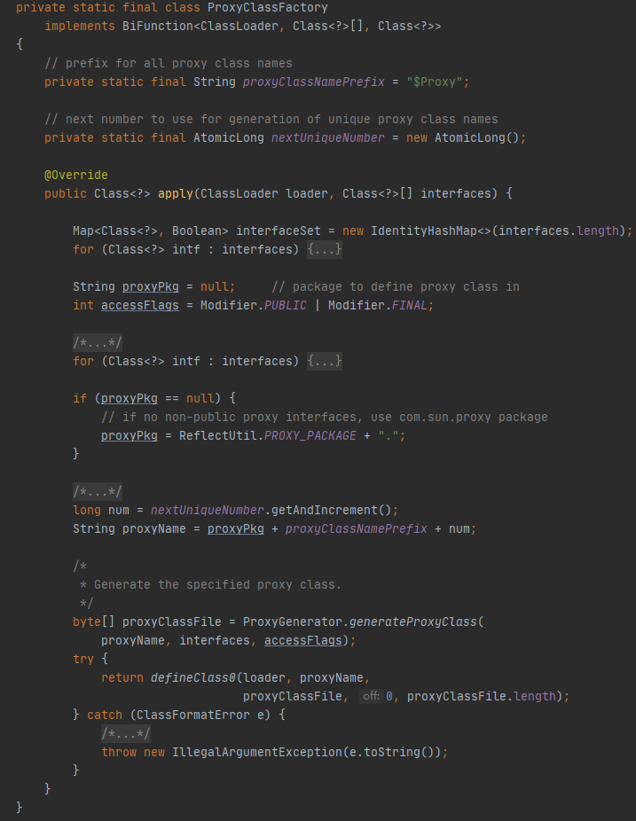636x821 pixels.
Task: Click the byte[] type keyword
Action: (x=94, y=622)
